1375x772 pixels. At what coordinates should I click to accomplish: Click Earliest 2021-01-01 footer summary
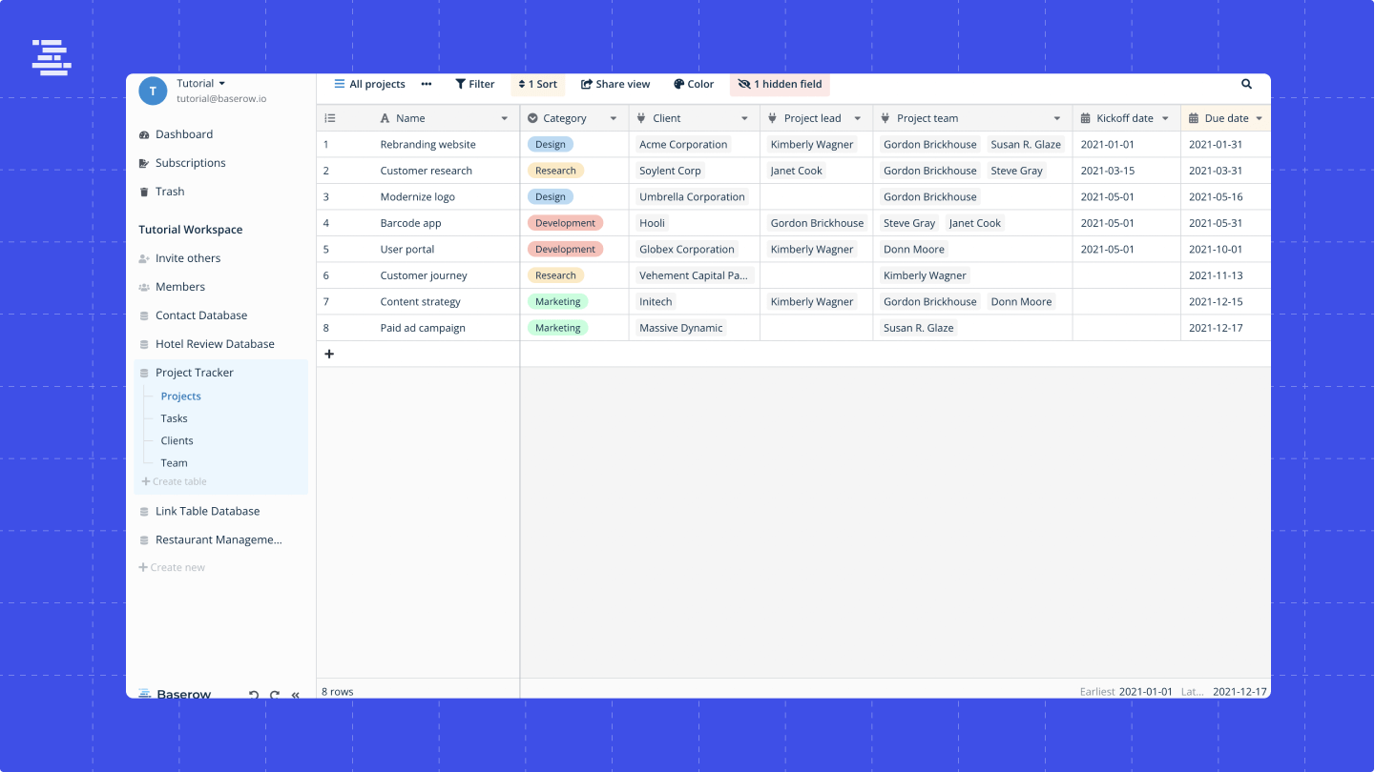click(x=1126, y=691)
